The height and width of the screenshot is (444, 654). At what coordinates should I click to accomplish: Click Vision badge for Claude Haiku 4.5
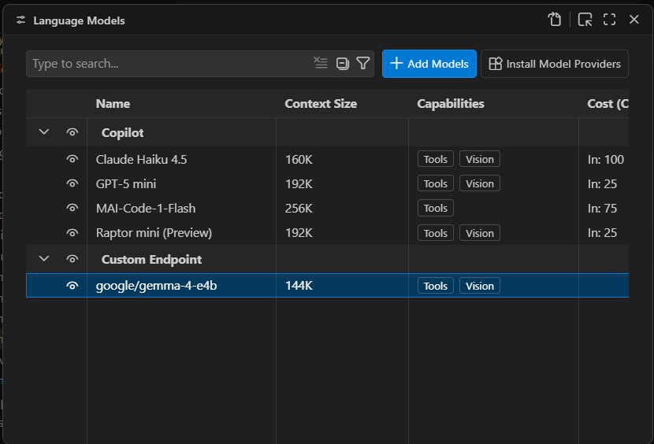coord(480,159)
